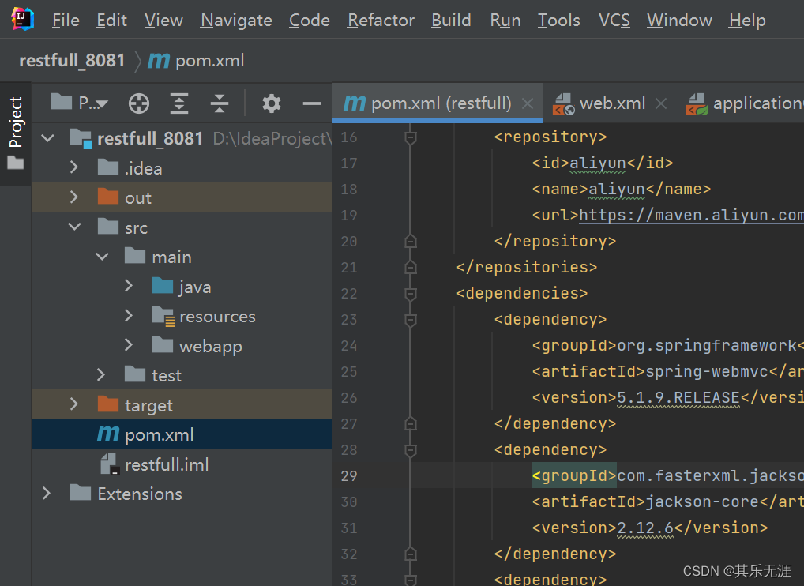Toggle fold marker at line 27
The height and width of the screenshot is (586, 804).
pyautogui.click(x=410, y=423)
